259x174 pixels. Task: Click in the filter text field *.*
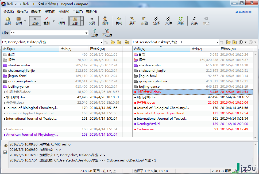click(47, 33)
